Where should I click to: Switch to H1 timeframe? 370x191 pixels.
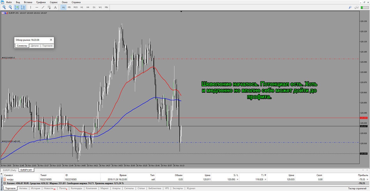click(82, 7)
